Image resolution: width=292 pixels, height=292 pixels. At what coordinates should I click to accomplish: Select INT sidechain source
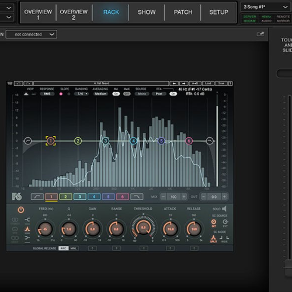pos(214,223)
